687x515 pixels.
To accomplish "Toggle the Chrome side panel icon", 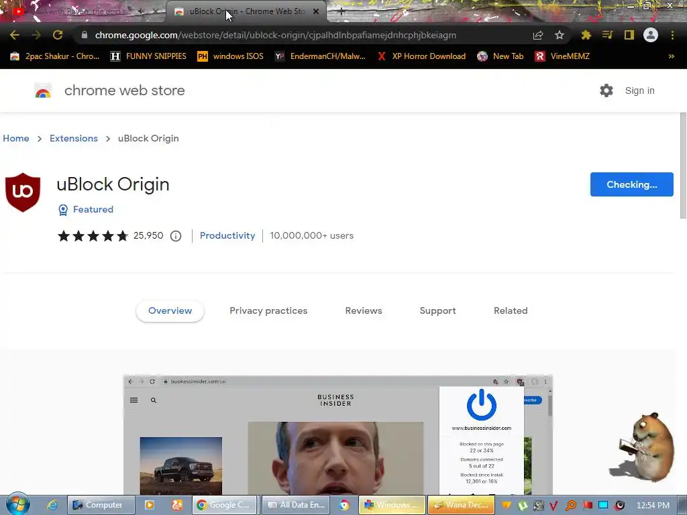I will point(629,35).
